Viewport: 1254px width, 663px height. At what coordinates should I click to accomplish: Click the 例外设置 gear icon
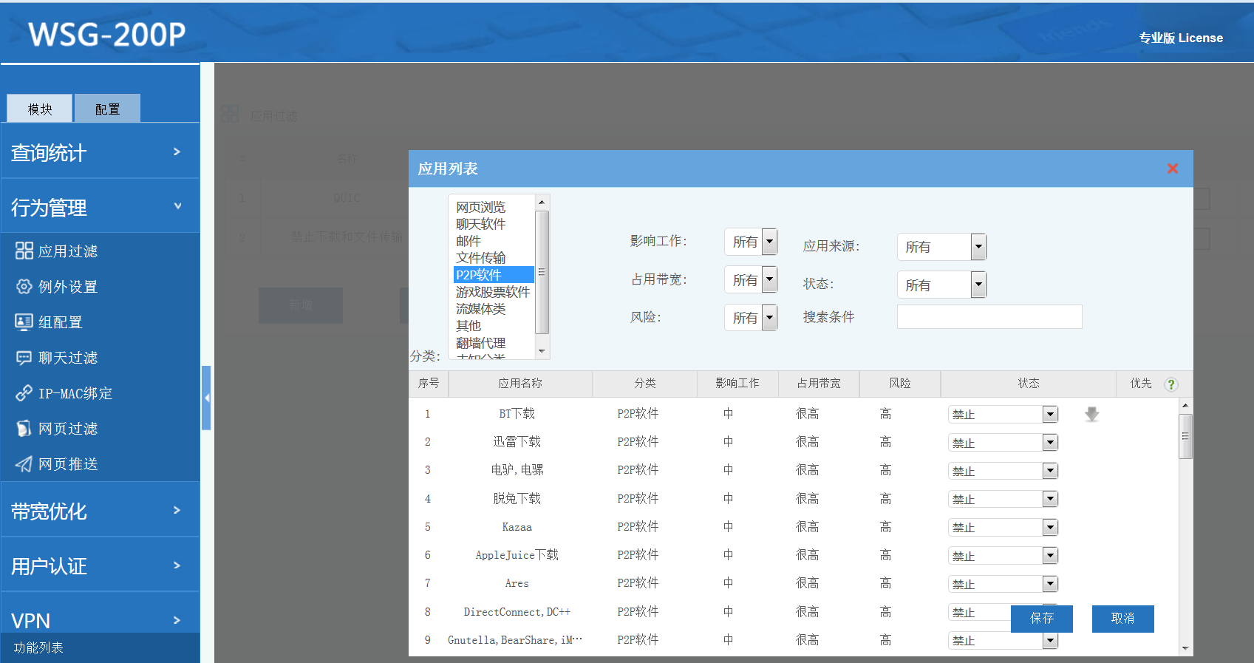click(24, 286)
